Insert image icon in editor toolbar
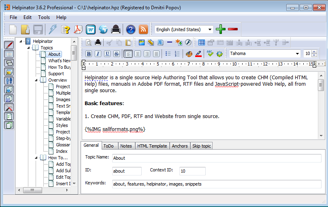This screenshot has height=207, width=328. coord(142,42)
